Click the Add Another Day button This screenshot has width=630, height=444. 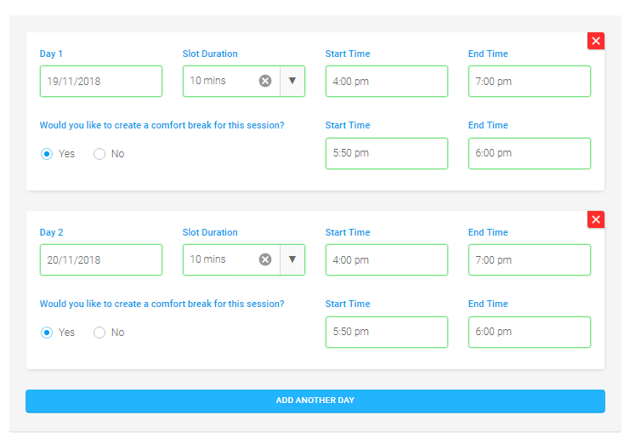point(315,401)
